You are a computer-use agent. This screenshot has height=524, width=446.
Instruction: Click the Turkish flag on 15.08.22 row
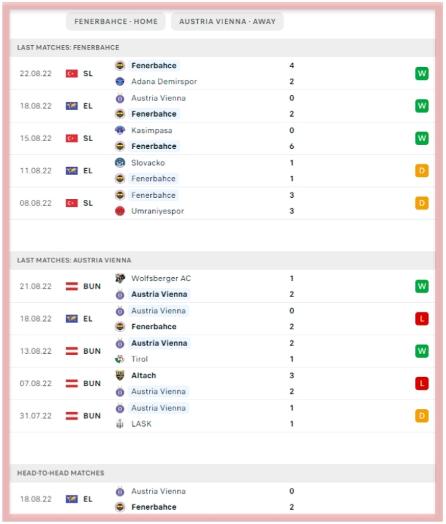[72, 139]
